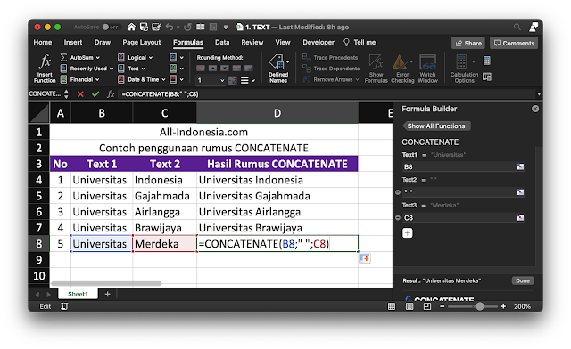
Task: Click the Calculate Now calculator icon
Action: (x=487, y=61)
